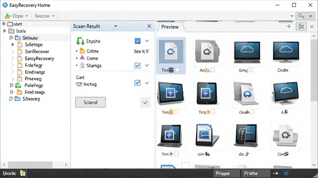This screenshot has height=178, width=318.
Task: Click the Invtog envelope icon
Action: [x=79, y=84]
